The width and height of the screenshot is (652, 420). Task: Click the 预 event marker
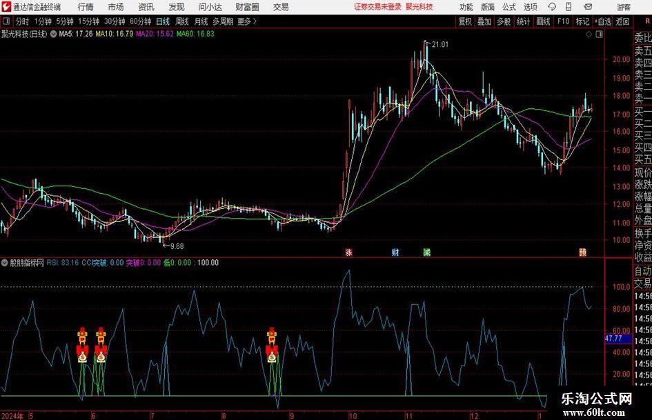[582, 252]
